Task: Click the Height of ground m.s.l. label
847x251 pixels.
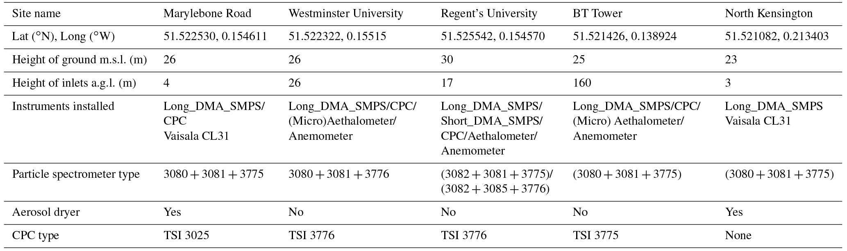Action: click(x=79, y=60)
